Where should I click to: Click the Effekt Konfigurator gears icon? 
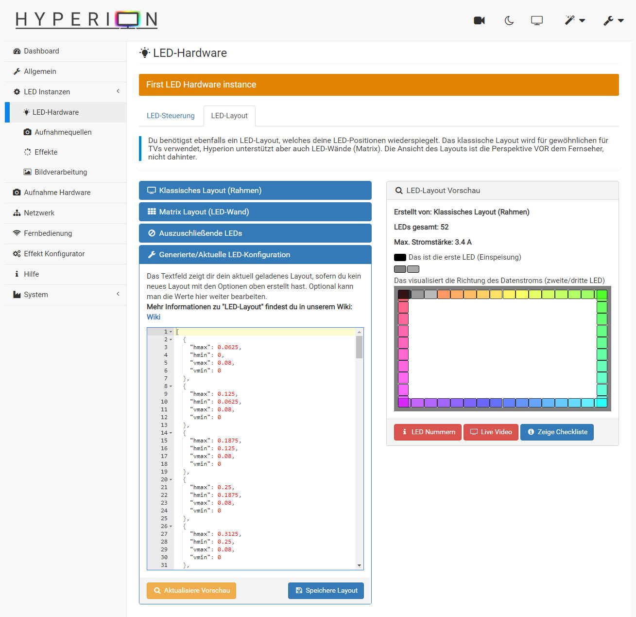pos(17,254)
